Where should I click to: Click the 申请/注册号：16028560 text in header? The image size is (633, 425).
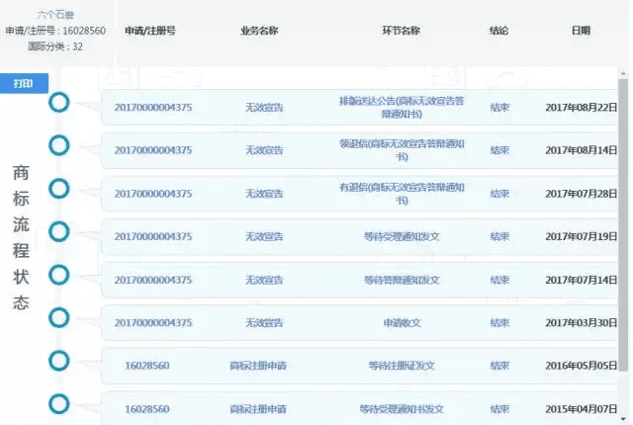(55, 31)
